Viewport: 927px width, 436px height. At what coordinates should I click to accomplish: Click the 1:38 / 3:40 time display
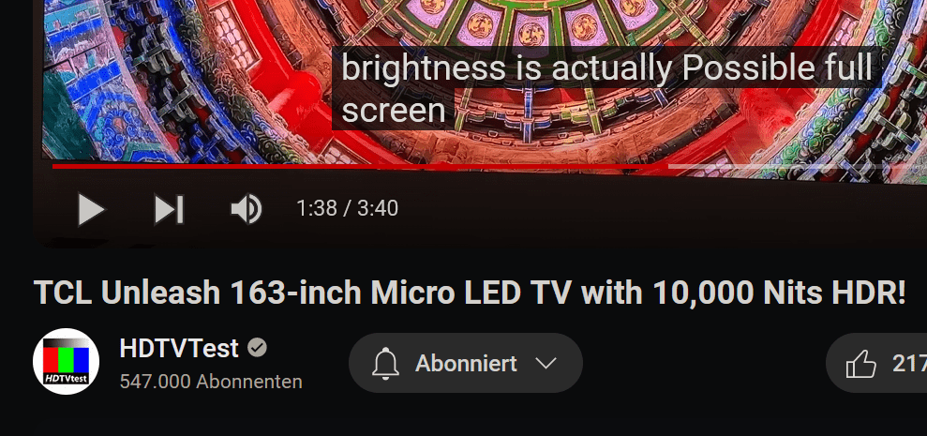tap(347, 209)
